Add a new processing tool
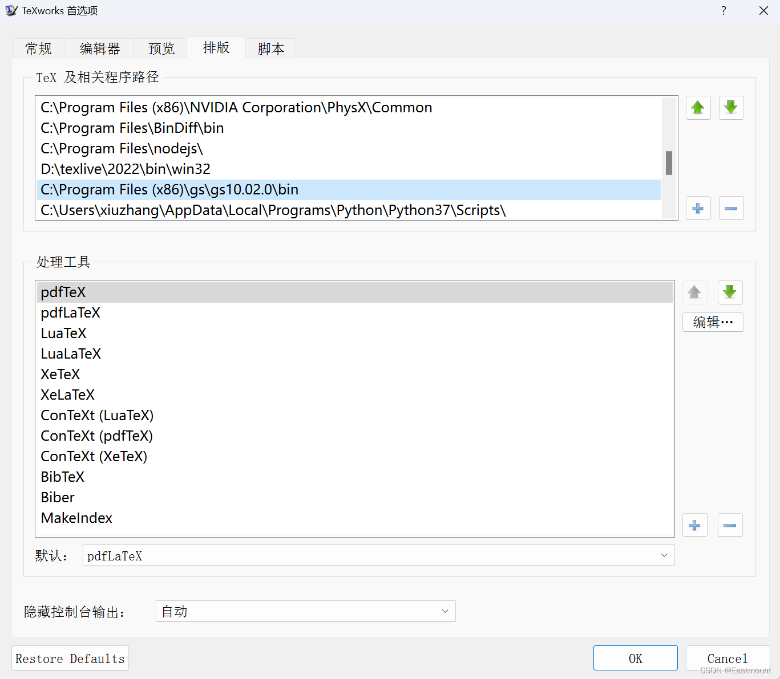This screenshot has height=679, width=780. (694, 525)
